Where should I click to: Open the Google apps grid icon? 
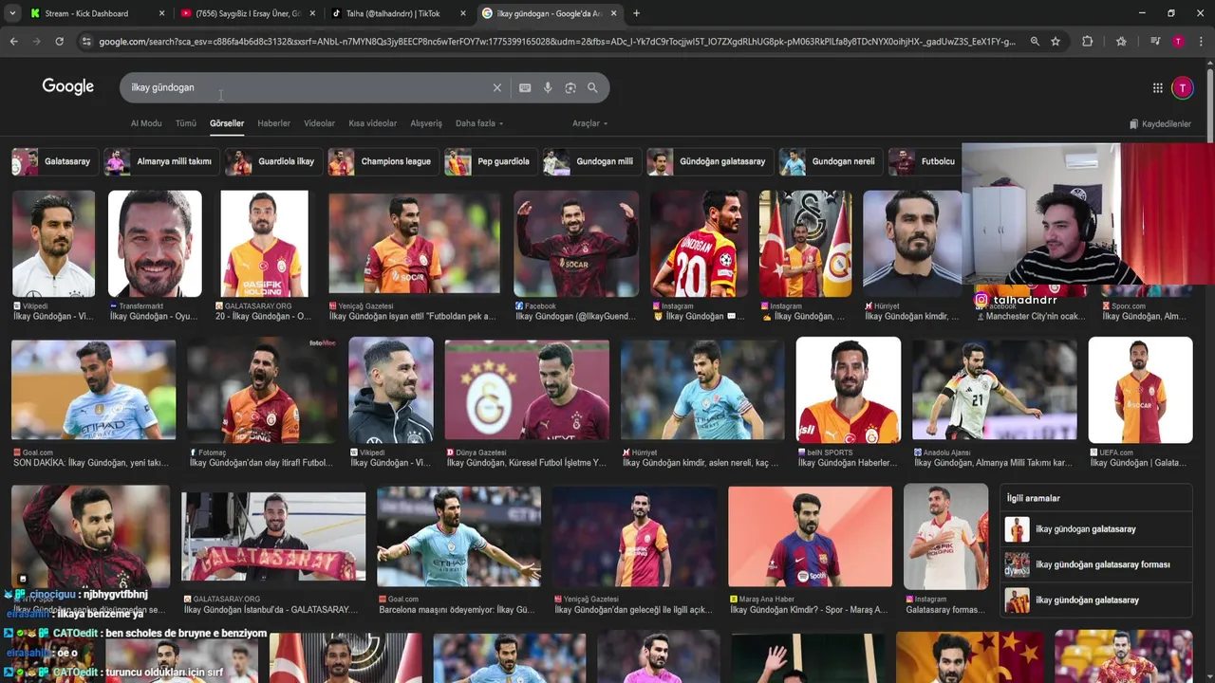coord(1157,87)
